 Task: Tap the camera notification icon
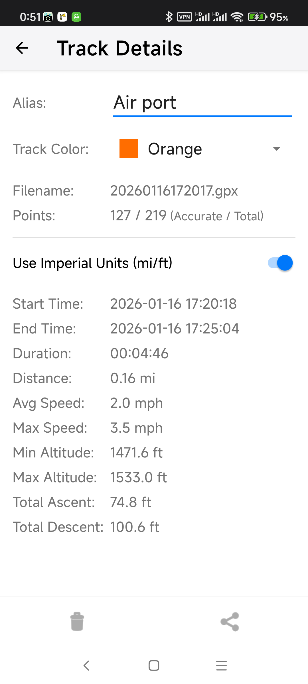coord(48,17)
